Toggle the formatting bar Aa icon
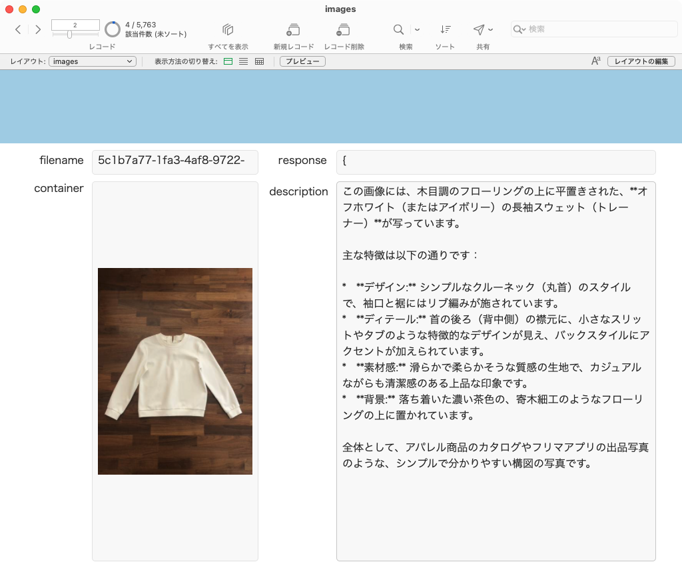The image size is (682, 582). coord(595,61)
